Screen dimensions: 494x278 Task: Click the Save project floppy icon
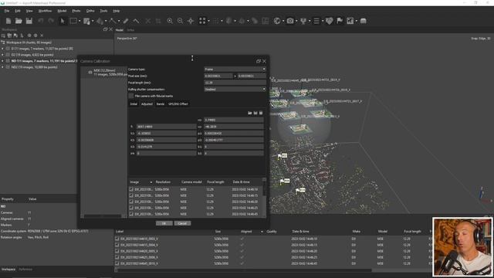pyautogui.click(x=29, y=21)
